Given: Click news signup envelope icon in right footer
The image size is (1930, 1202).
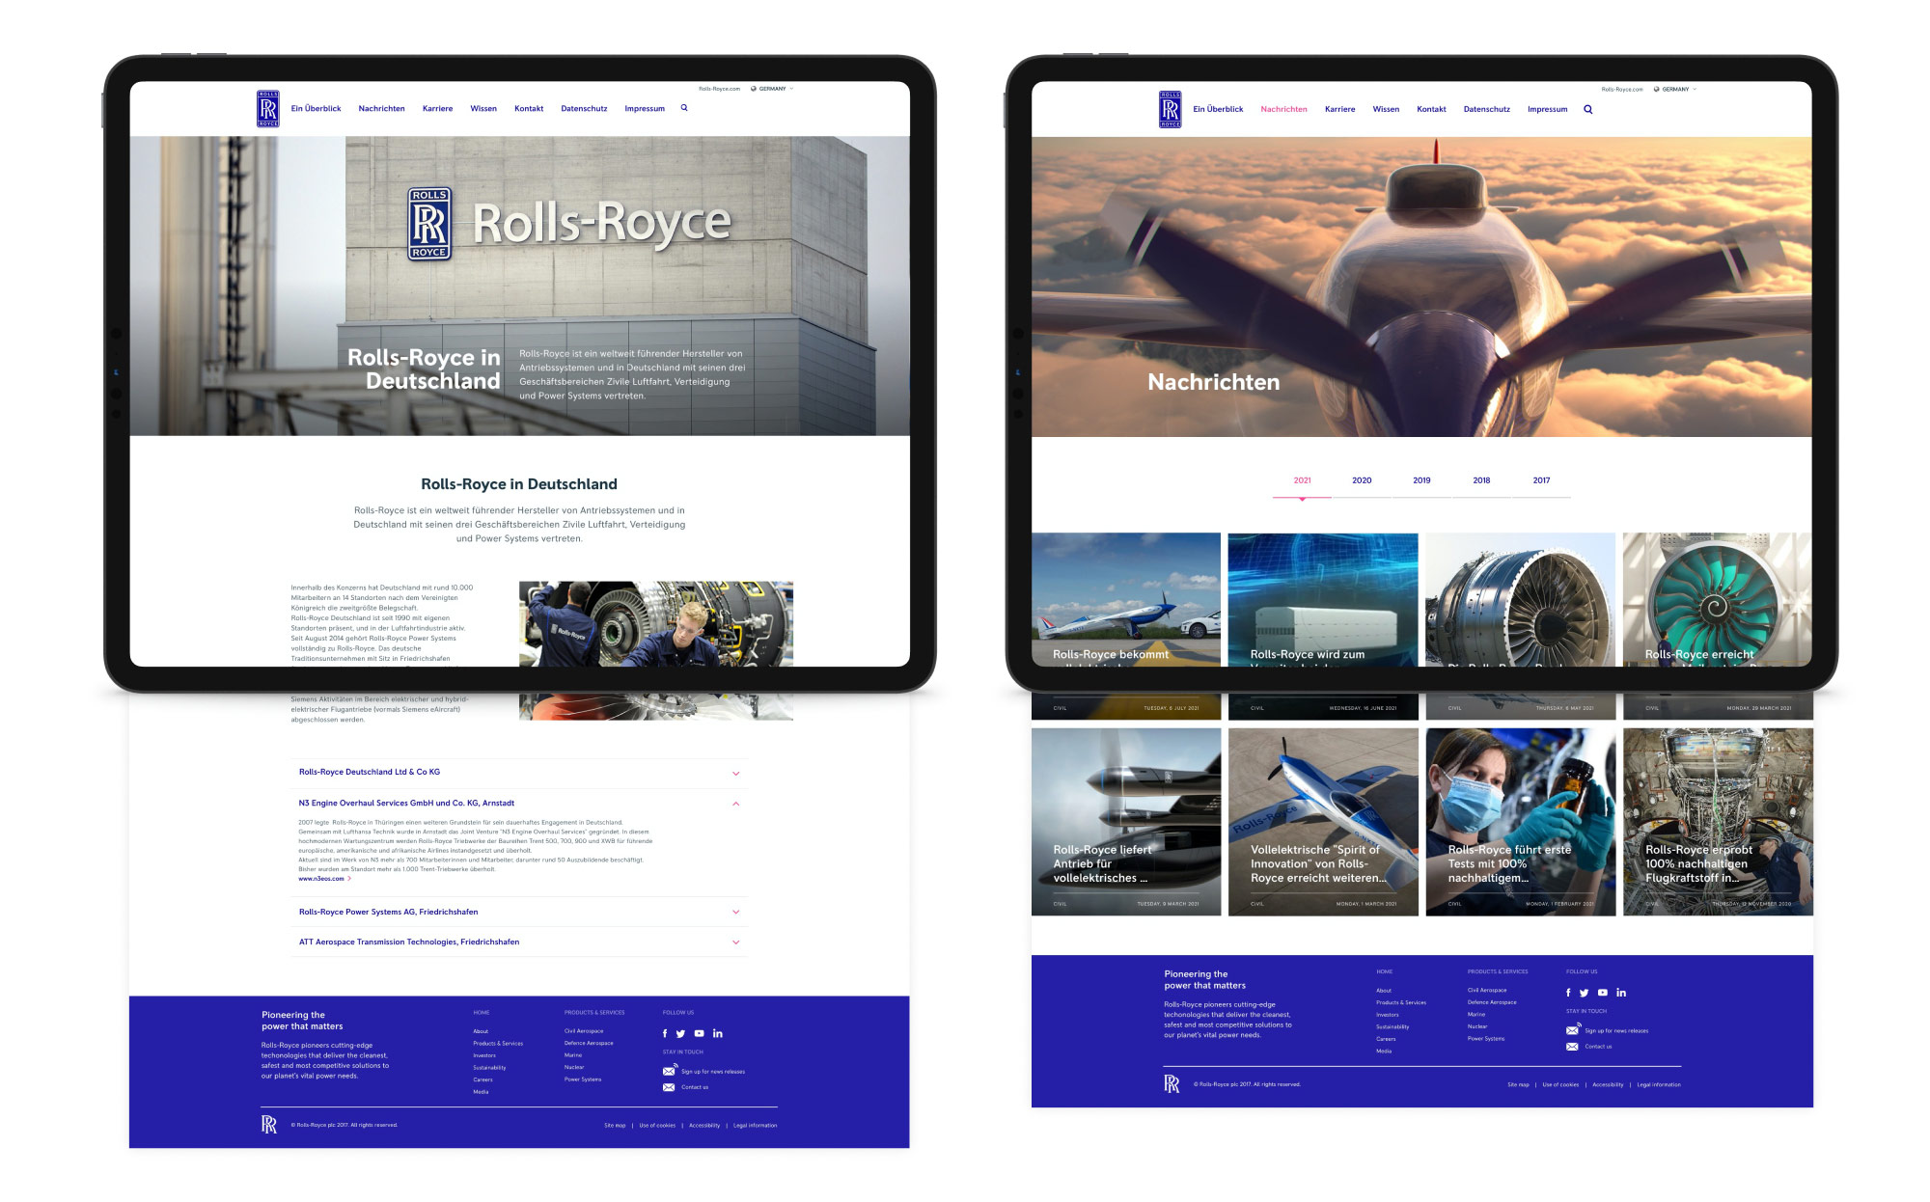Looking at the screenshot, I should [x=1572, y=1030].
